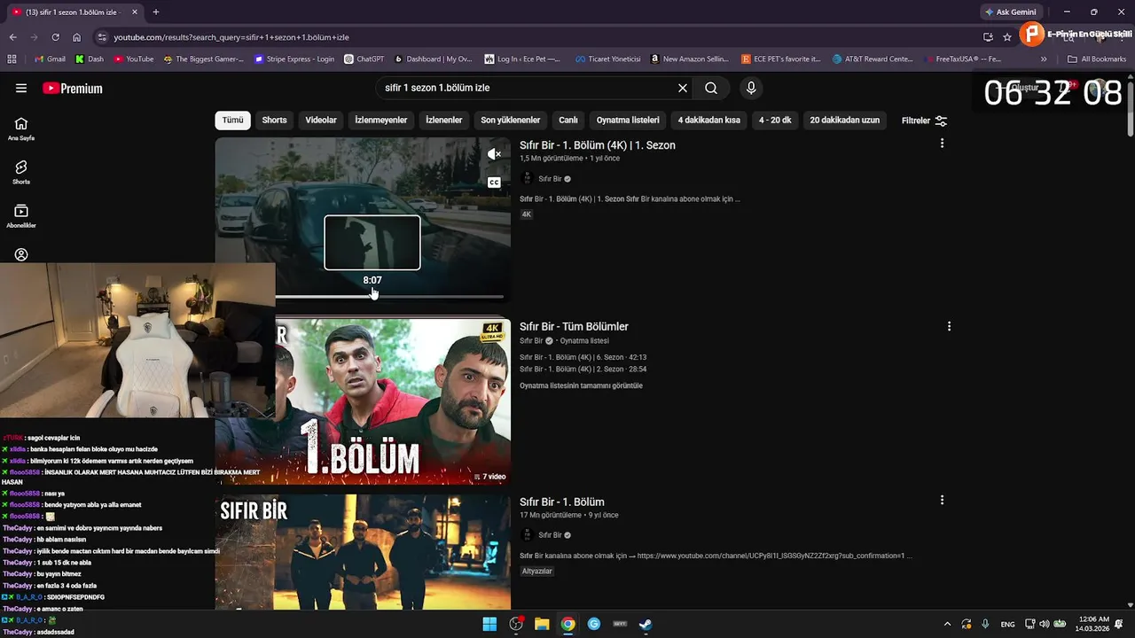Select the Shorts filter chip

click(x=274, y=121)
